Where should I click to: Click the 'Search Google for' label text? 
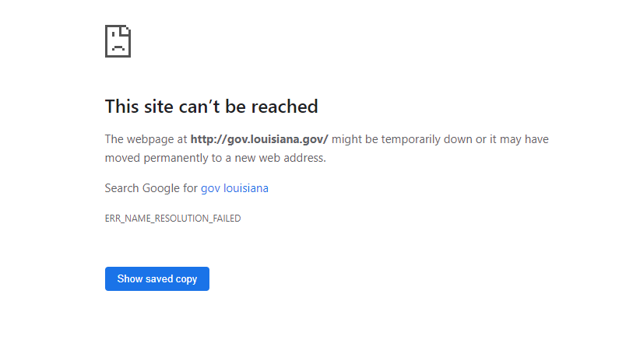[151, 188]
